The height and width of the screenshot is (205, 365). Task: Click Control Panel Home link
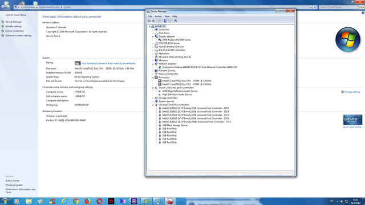tap(15, 15)
